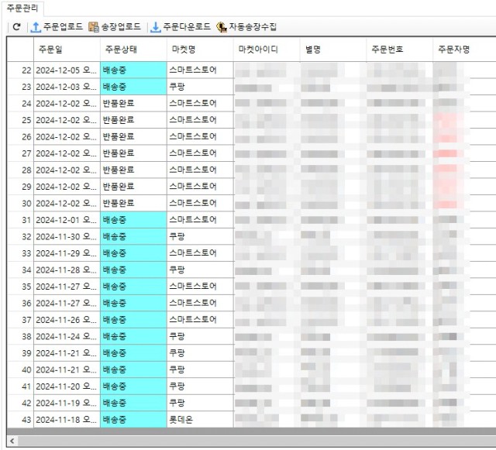The height and width of the screenshot is (450, 496).
Task: Click 반품완료 status cell in row 24
Action: click(133, 103)
